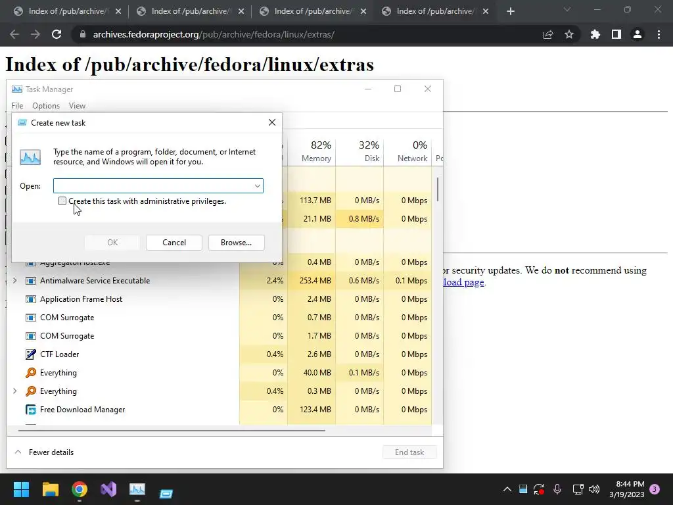673x505 pixels.
Task: Go back in Chrome
Action: pyautogui.click(x=14, y=34)
